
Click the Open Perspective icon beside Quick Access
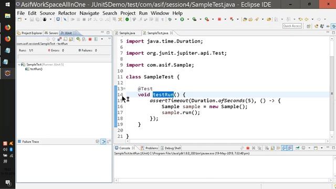tap(308, 26)
